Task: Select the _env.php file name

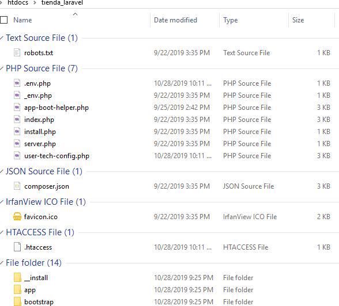Action: coord(38,95)
